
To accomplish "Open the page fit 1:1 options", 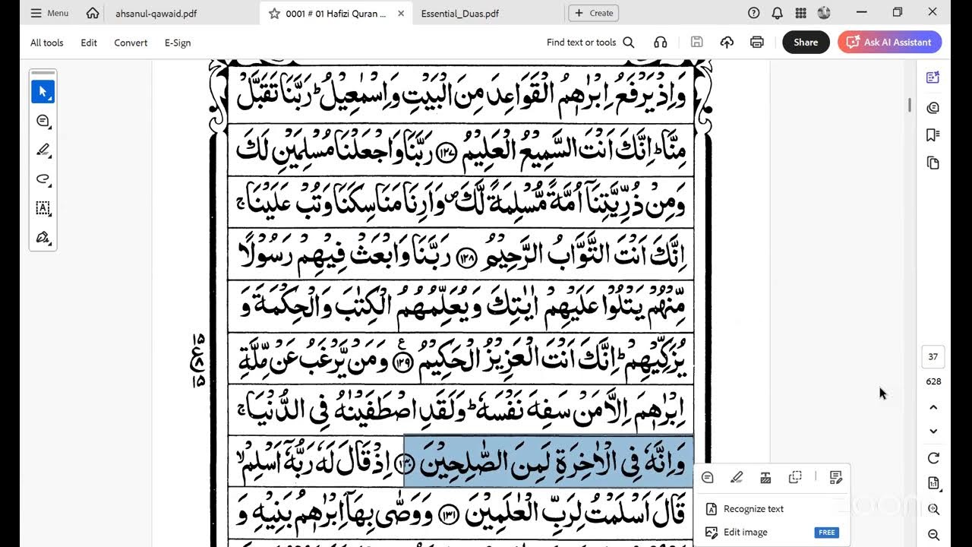I will [933, 483].
